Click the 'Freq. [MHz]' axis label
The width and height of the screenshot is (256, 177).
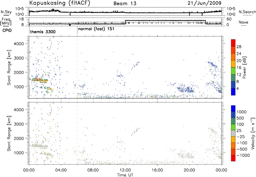coord(6,21)
